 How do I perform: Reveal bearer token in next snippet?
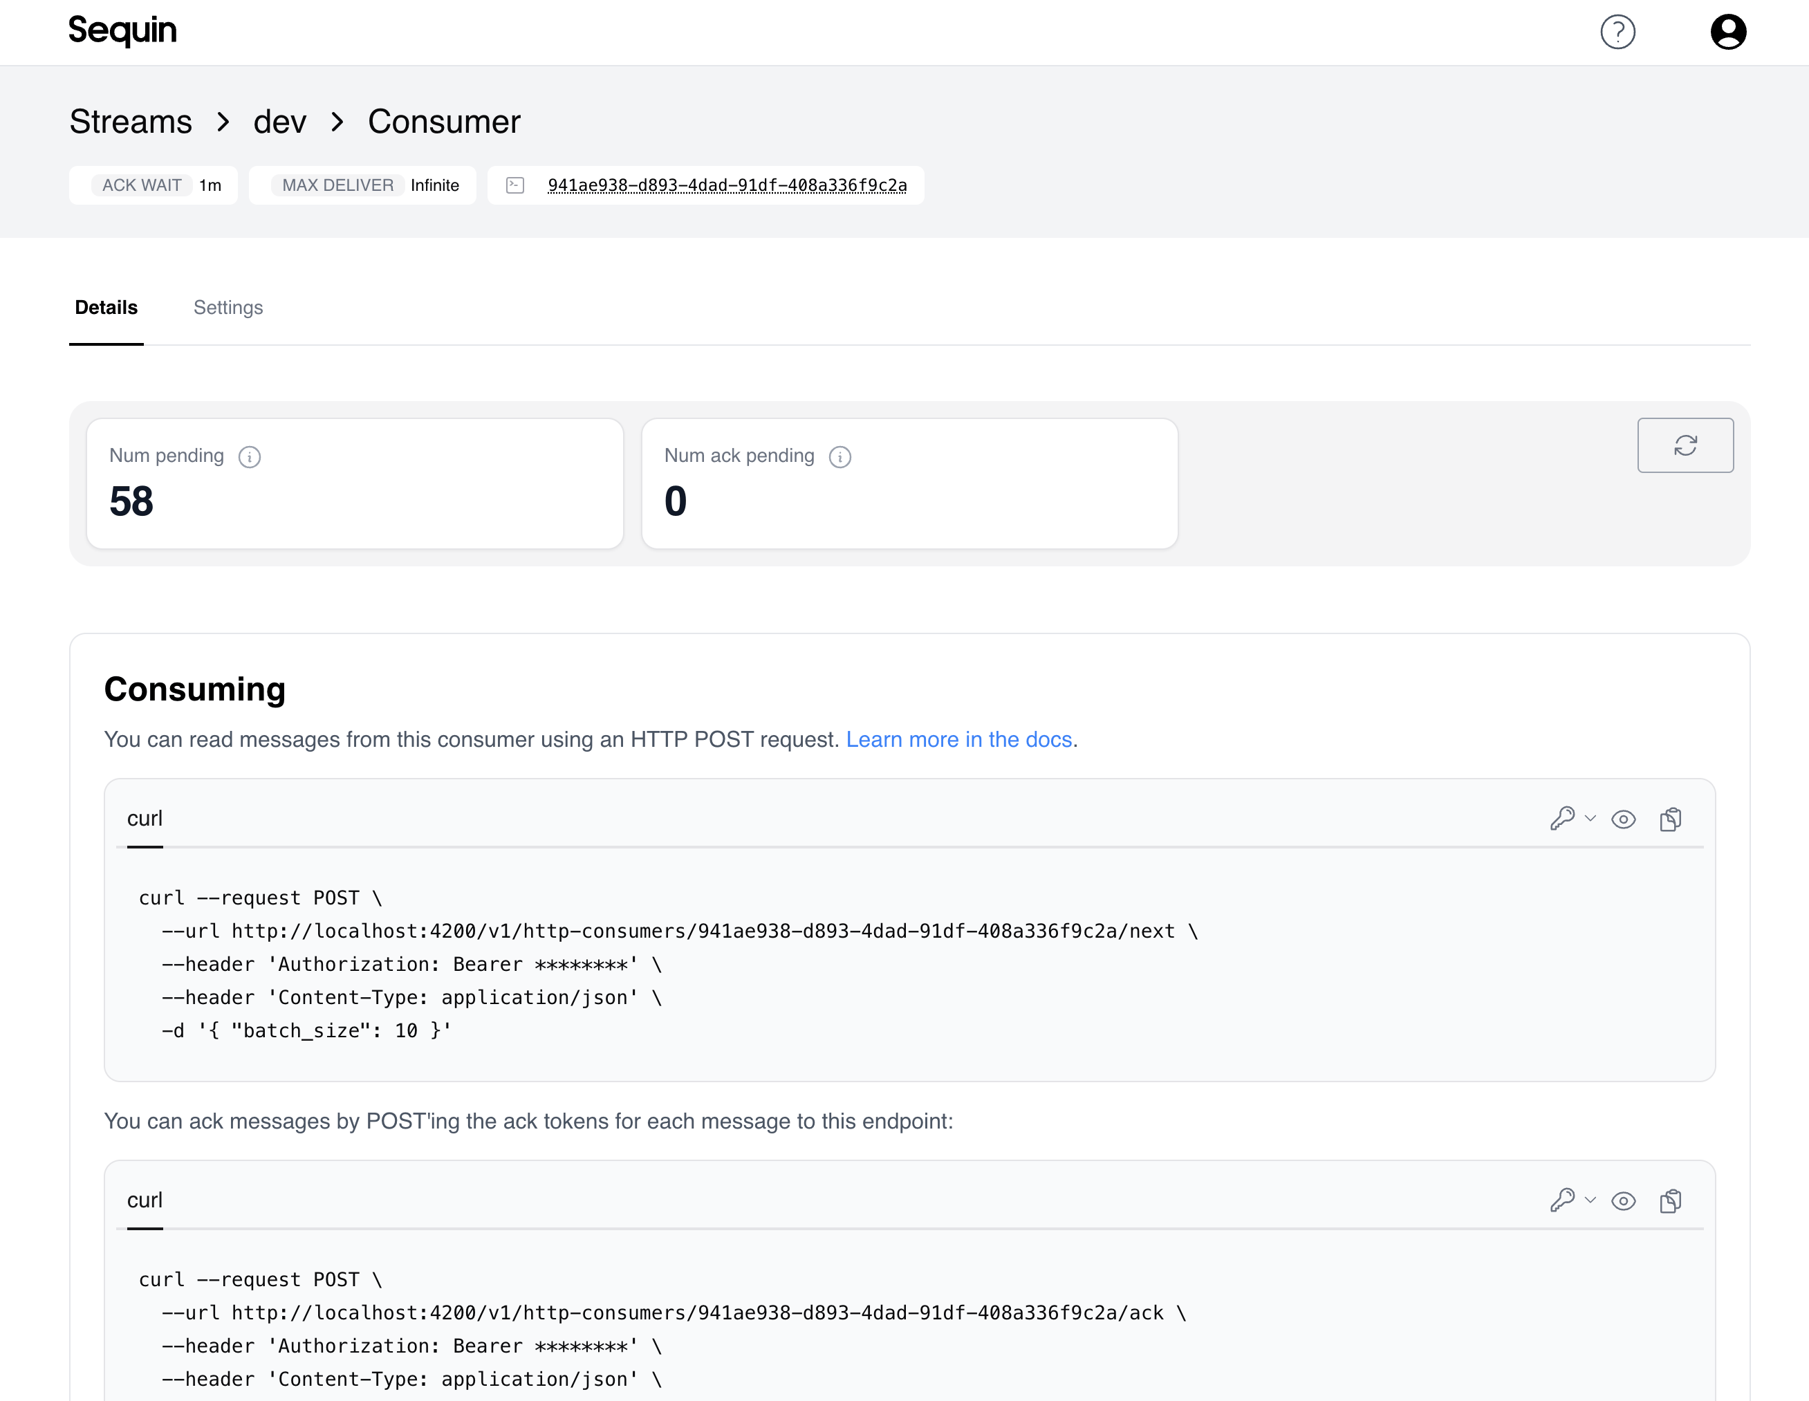point(1622,819)
